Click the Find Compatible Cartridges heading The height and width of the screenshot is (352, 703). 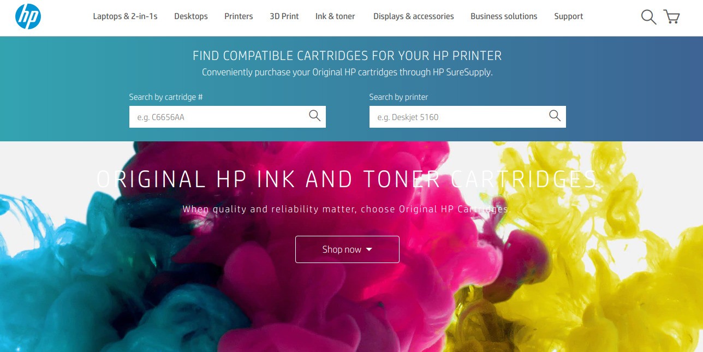347,56
